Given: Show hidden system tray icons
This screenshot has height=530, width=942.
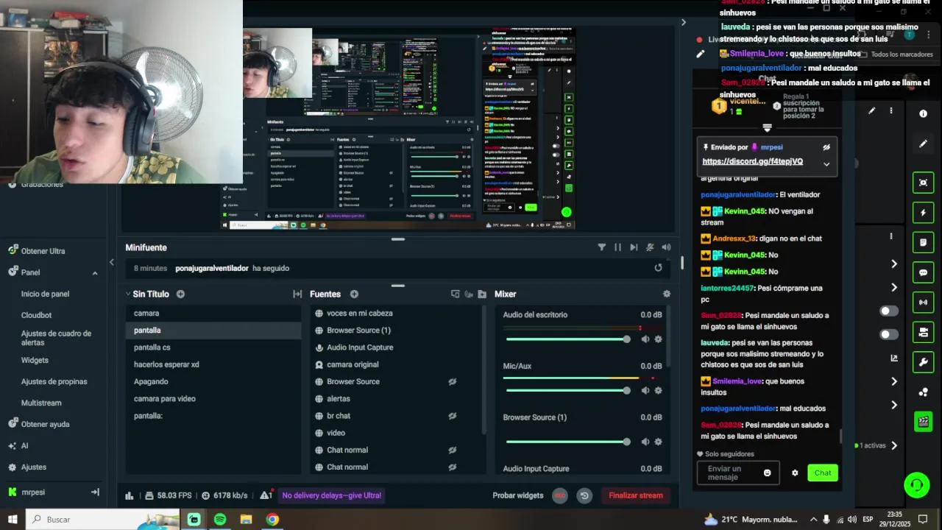Looking at the screenshot, I should (812, 519).
